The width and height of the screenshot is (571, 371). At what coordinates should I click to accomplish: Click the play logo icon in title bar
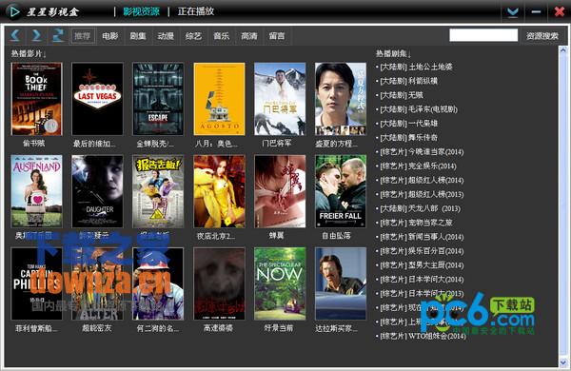tap(14, 11)
